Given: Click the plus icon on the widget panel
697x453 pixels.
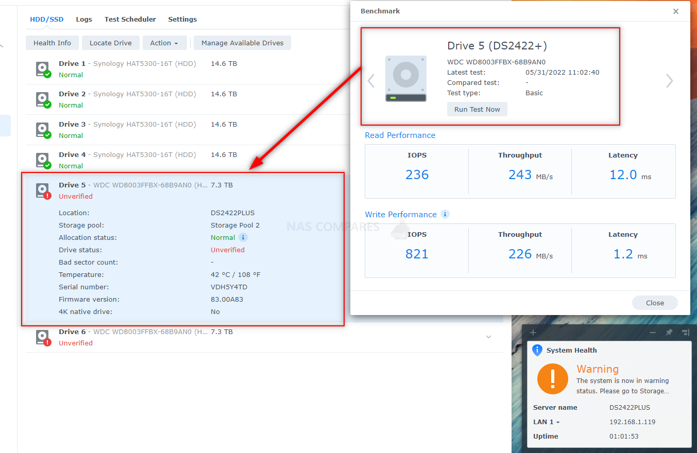Looking at the screenshot, I should 533,333.
